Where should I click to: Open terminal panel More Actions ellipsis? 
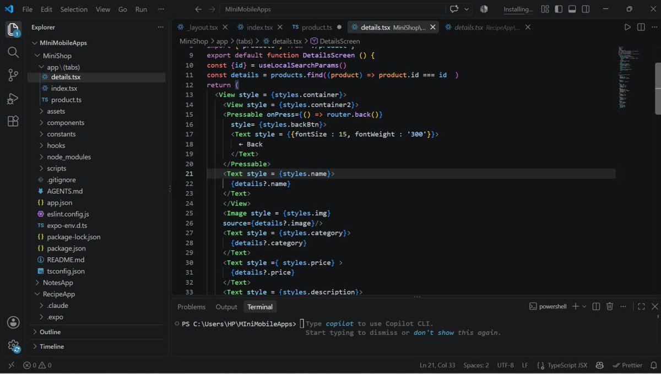(623, 306)
